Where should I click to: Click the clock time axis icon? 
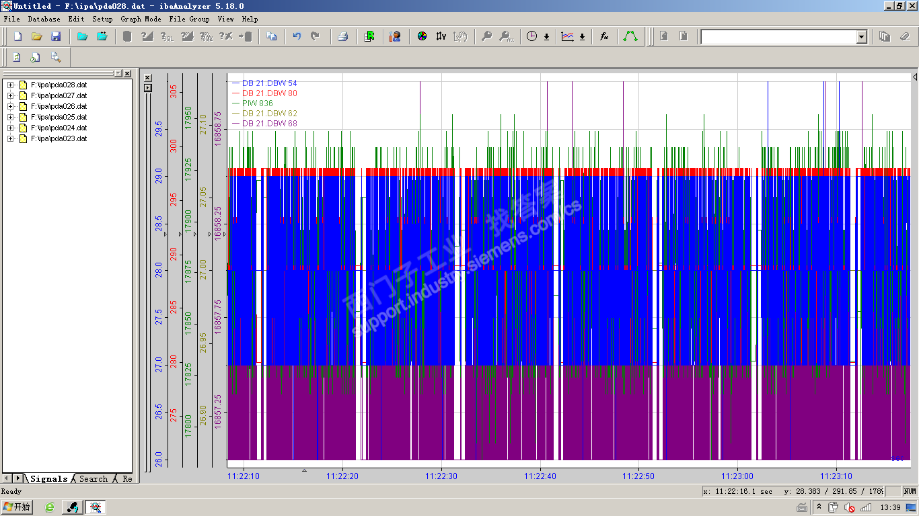[531, 36]
